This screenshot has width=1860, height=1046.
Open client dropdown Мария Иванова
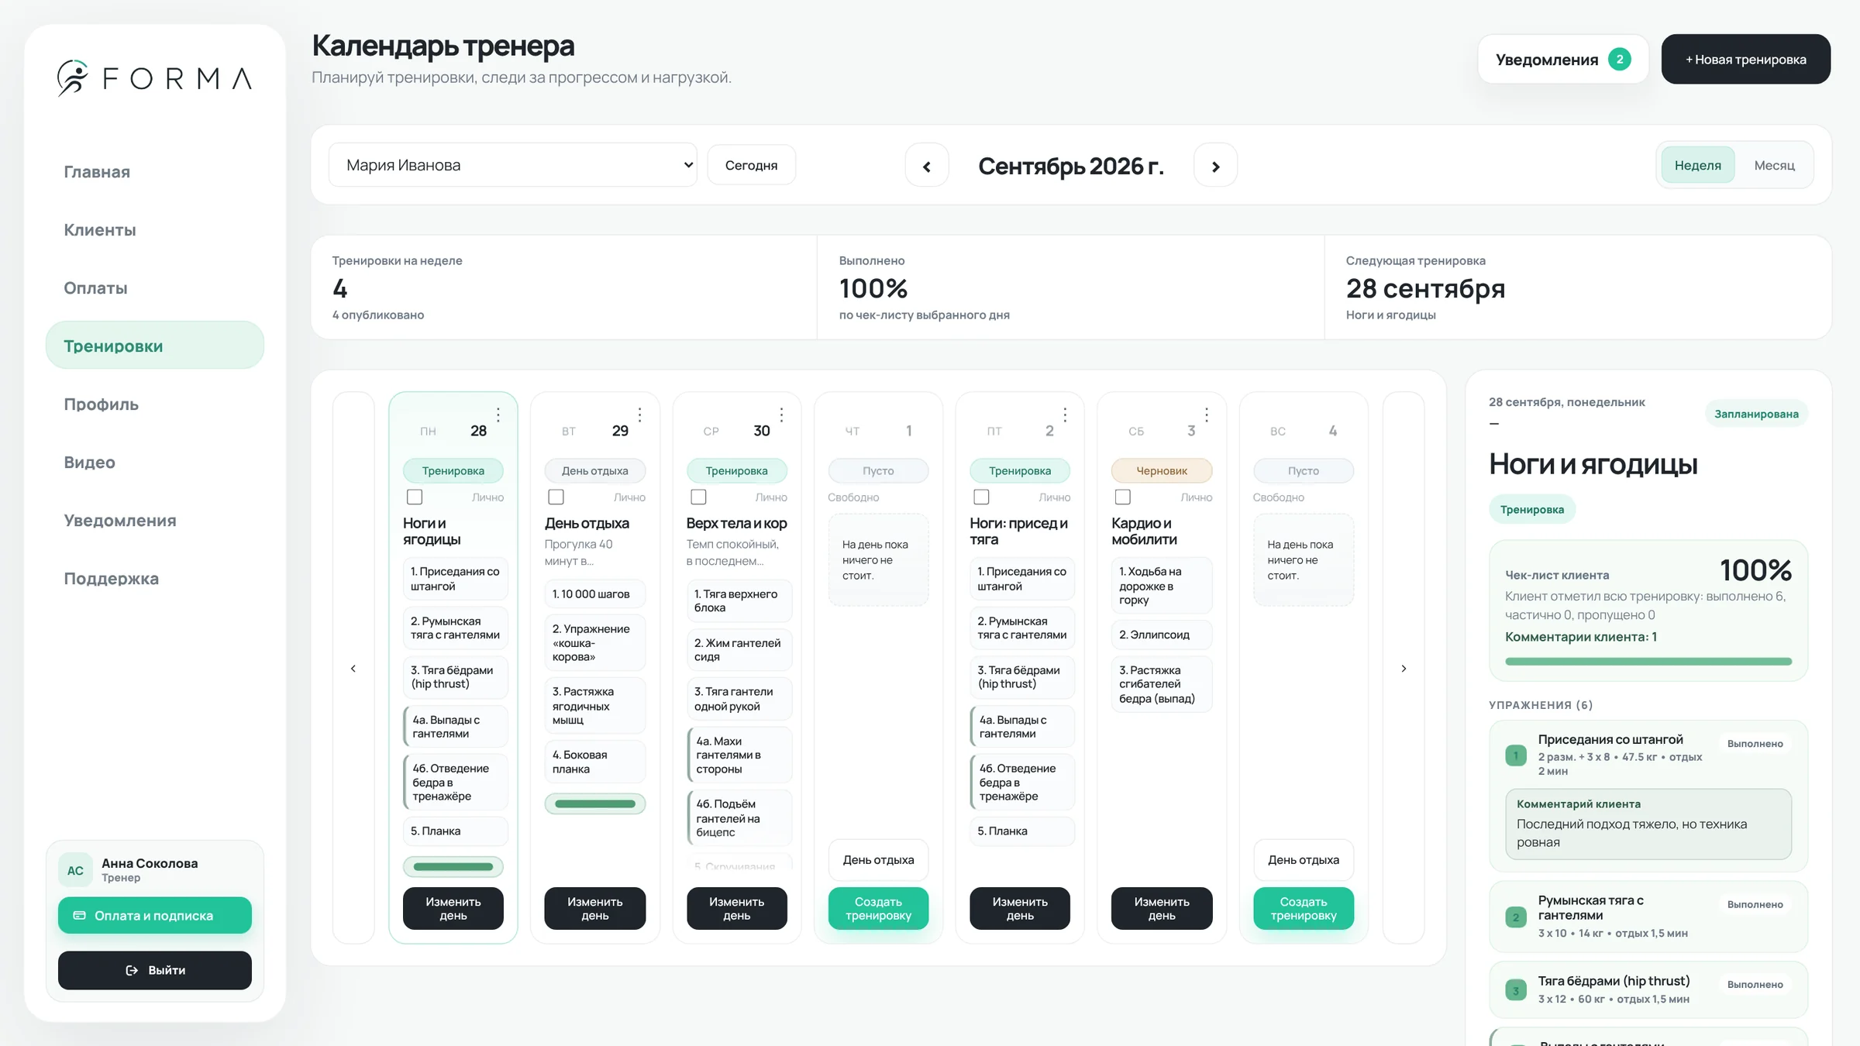(512, 165)
